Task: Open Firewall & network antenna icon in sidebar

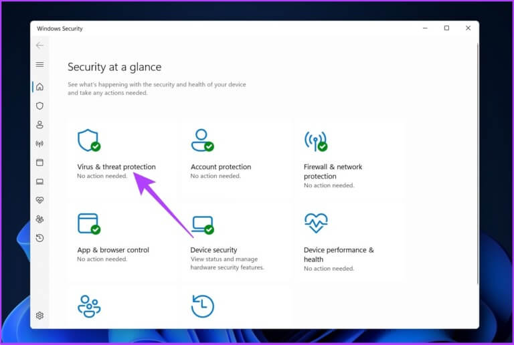Action: click(39, 143)
